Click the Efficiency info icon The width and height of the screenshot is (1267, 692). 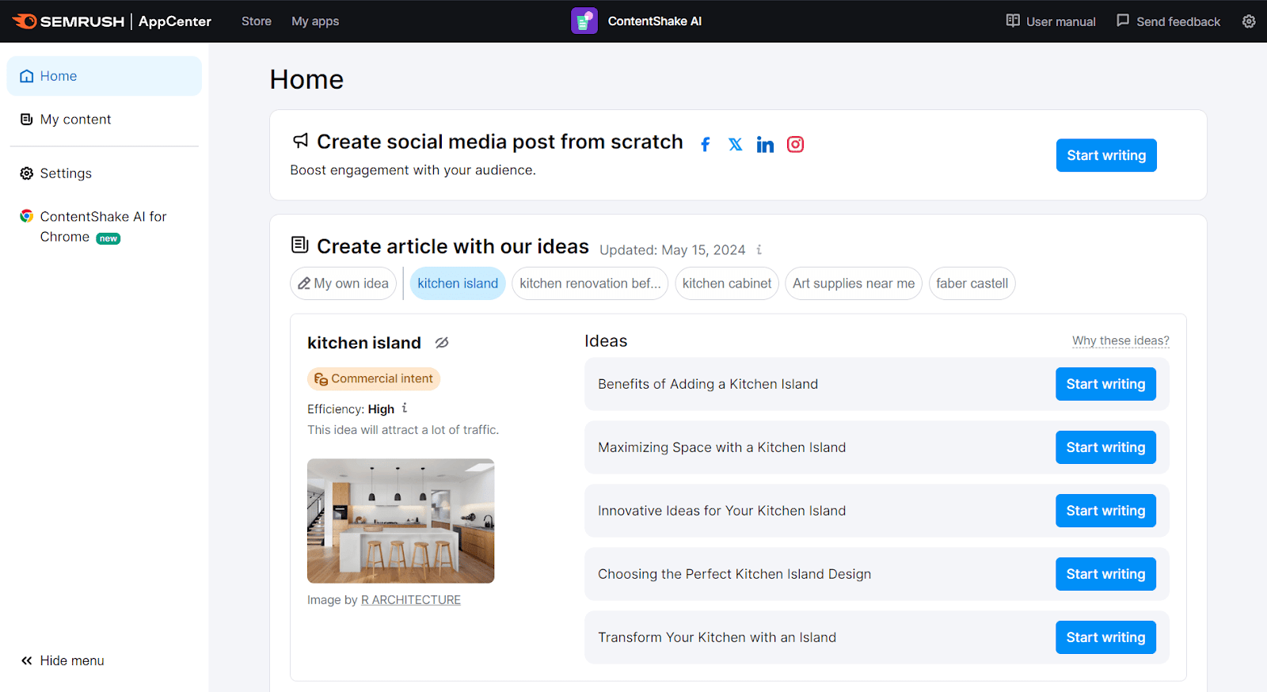404,408
